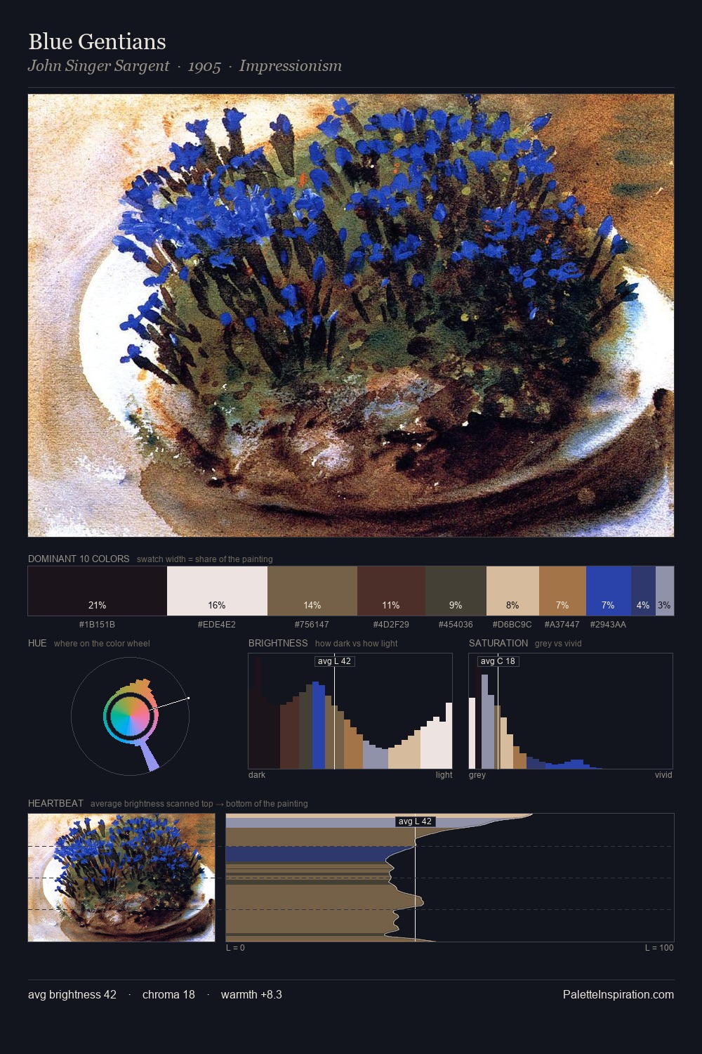The width and height of the screenshot is (702, 1054).
Task: Click the #D6BC9C hex label
Action: pos(512,625)
